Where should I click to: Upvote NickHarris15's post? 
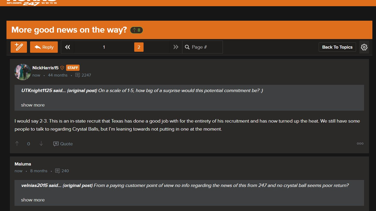17,144
